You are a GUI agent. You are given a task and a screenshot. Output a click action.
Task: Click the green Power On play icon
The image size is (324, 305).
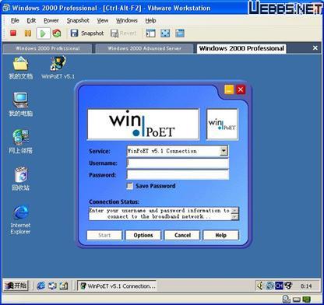pos(43,33)
